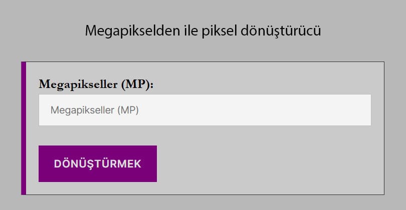Click the Megapikseller (MP) input field

point(205,110)
